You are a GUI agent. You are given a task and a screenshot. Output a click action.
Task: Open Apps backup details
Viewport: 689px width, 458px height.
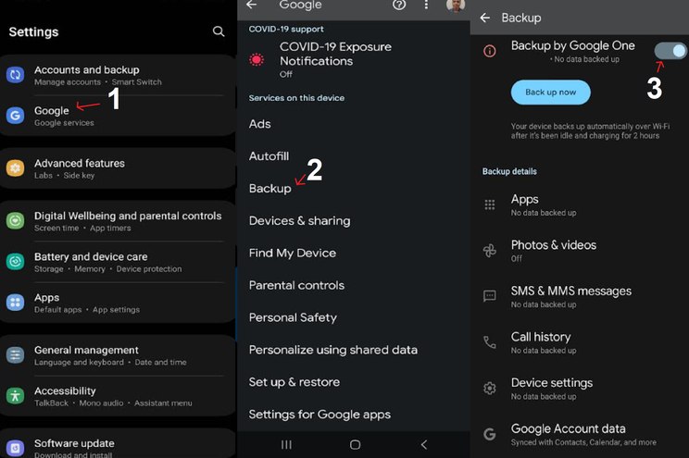pyautogui.click(x=580, y=204)
